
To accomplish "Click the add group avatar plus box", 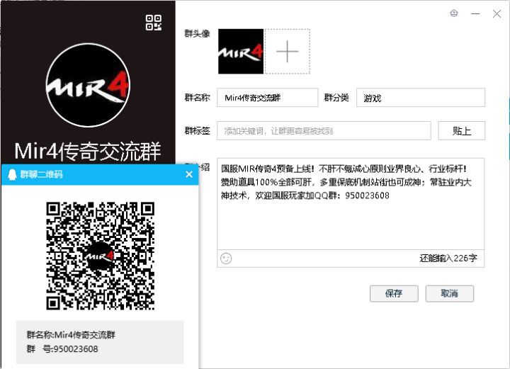I will pyautogui.click(x=287, y=52).
